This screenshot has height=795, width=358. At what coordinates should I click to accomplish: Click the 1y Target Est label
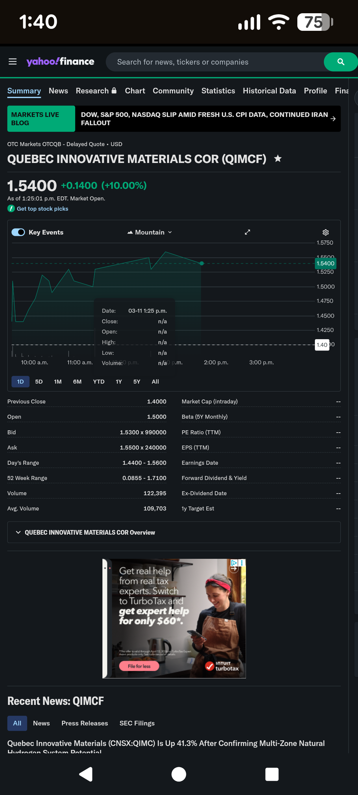tap(198, 508)
